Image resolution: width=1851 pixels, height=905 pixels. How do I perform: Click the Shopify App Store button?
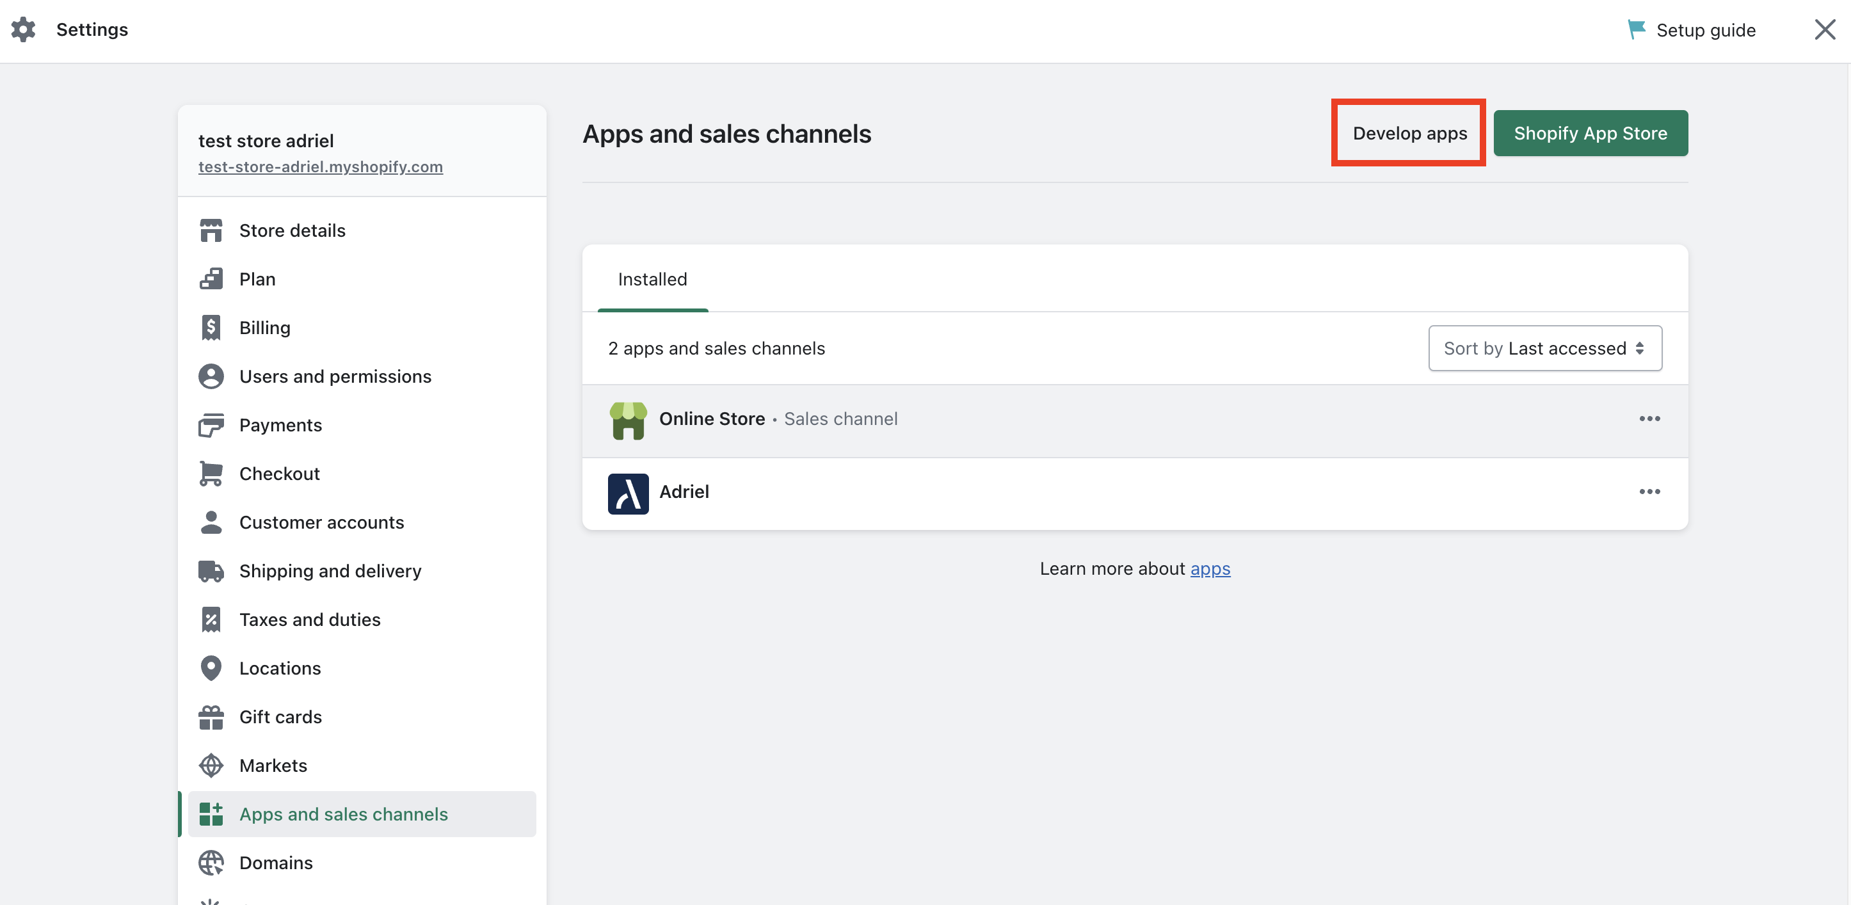click(1590, 133)
